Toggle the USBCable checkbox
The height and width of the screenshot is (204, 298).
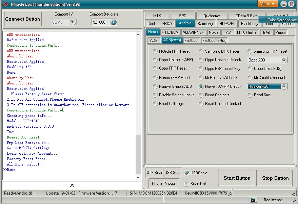click(x=187, y=173)
